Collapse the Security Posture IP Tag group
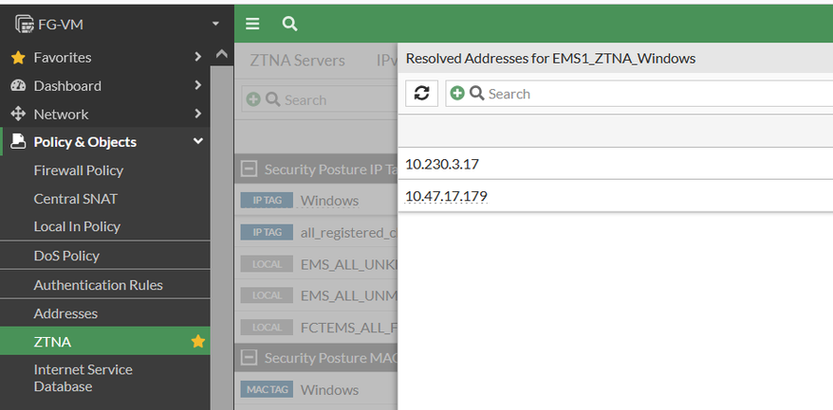The image size is (833, 410). (x=250, y=169)
